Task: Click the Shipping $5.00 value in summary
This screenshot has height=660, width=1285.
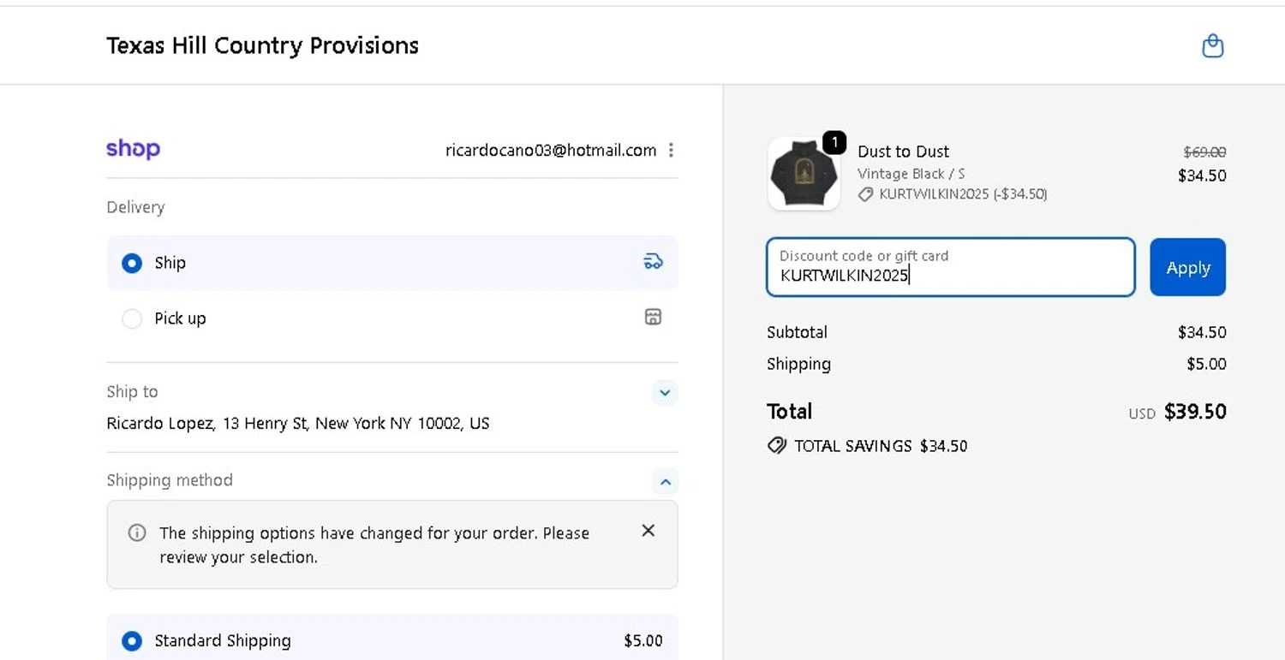Action: coord(1206,364)
